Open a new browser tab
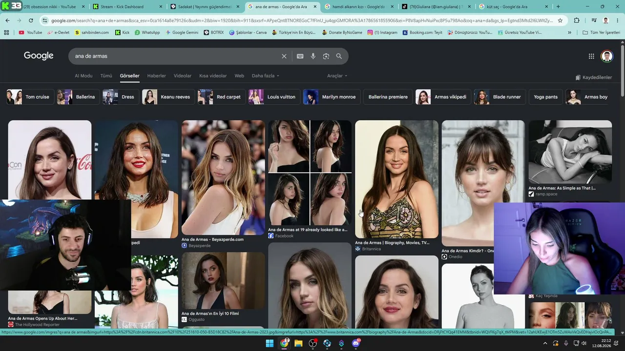Image resolution: width=625 pixels, height=351 pixels. 558,7
